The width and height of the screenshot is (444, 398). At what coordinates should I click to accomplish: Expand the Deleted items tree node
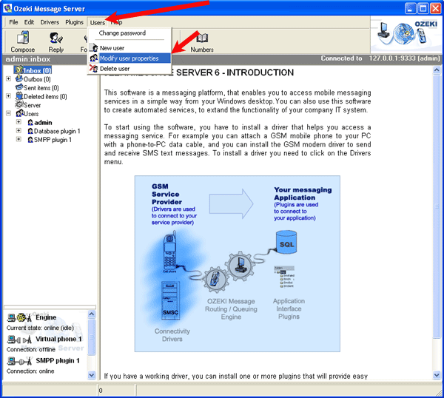point(8,96)
